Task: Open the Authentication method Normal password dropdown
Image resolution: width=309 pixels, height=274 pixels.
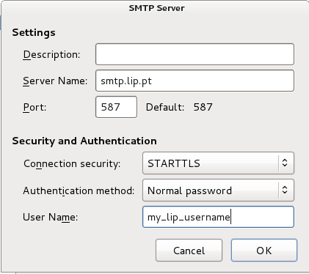Action: pyautogui.click(x=218, y=190)
